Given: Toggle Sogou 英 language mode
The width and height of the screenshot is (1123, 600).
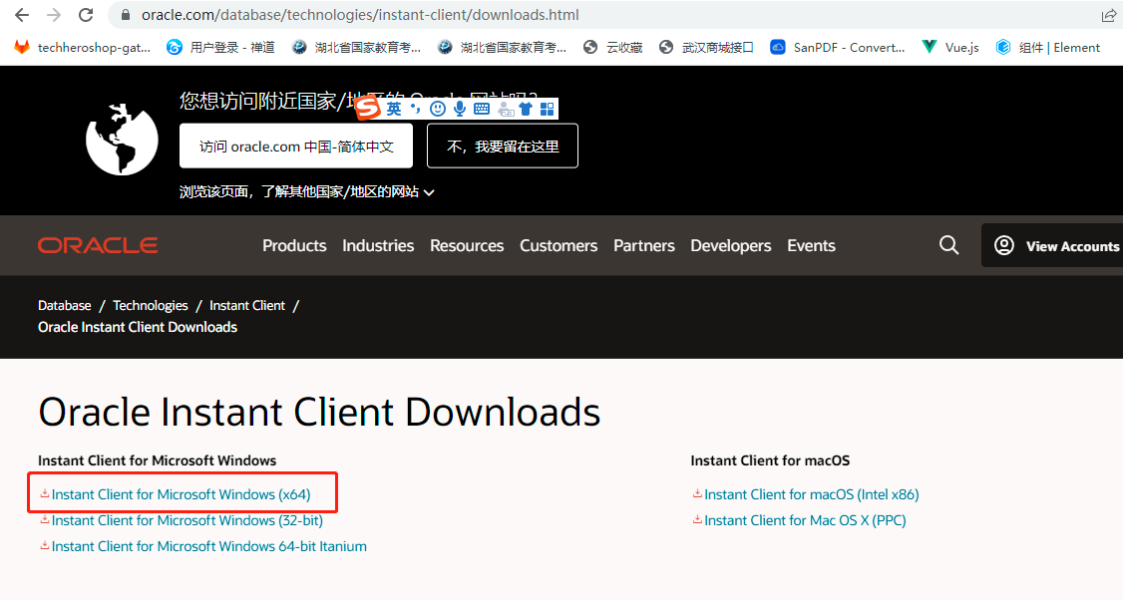Looking at the screenshot, I should (x=394, y=109).
